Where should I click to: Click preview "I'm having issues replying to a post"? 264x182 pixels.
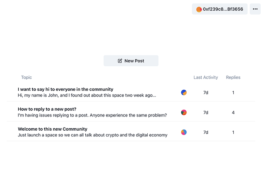coord(92,115)
